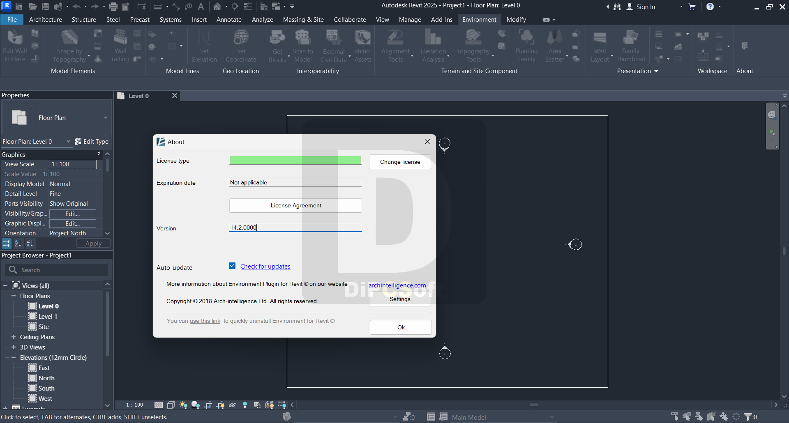Screen dimensions: 789x423
Task: Open the Detail Level icon in view bar
Action: [159, 405]
